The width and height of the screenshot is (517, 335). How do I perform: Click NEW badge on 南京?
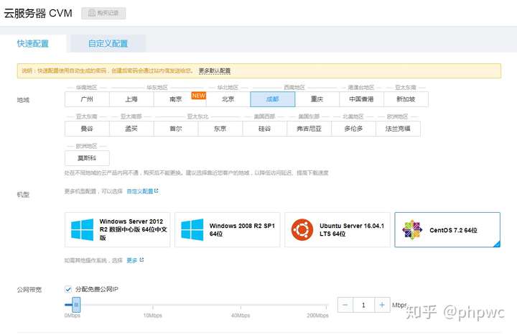pyautogui.click(x=198, y=96)
